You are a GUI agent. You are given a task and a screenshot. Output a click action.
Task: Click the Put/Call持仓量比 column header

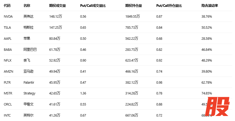coord(169,6)
